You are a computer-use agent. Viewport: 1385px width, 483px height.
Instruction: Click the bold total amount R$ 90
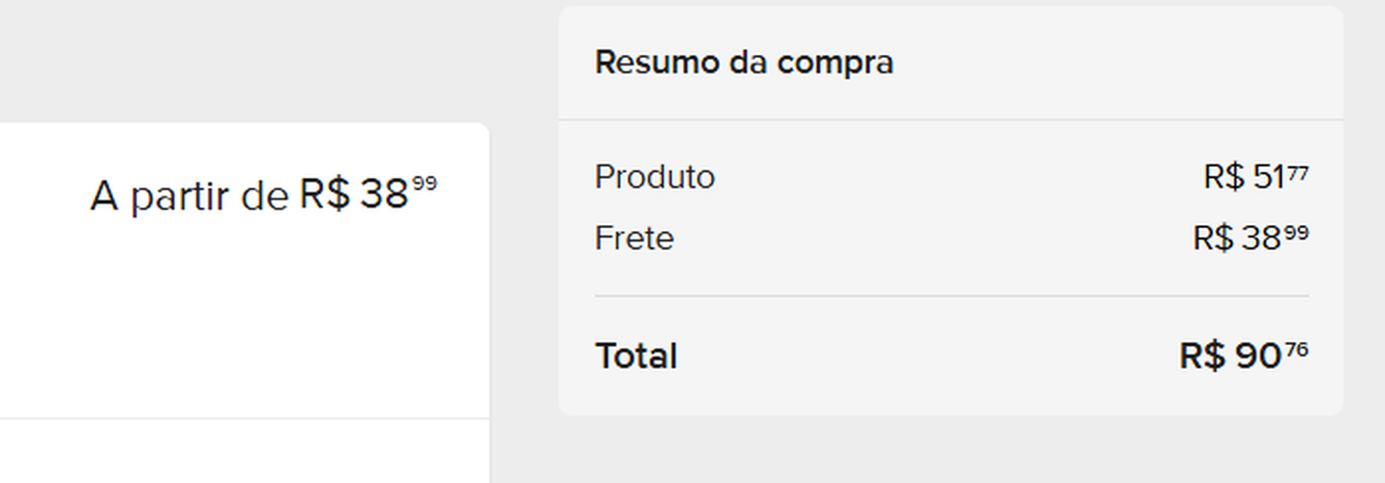click(1230, 356)
